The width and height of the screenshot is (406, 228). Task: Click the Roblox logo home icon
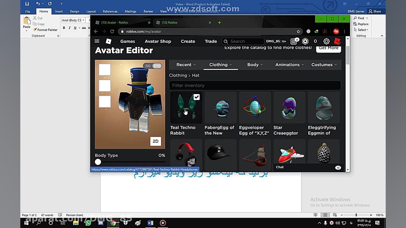point(108,41)
